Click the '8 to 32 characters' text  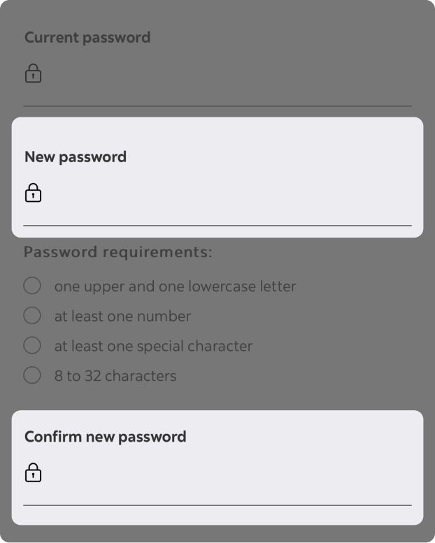click(x=115, y=376)
